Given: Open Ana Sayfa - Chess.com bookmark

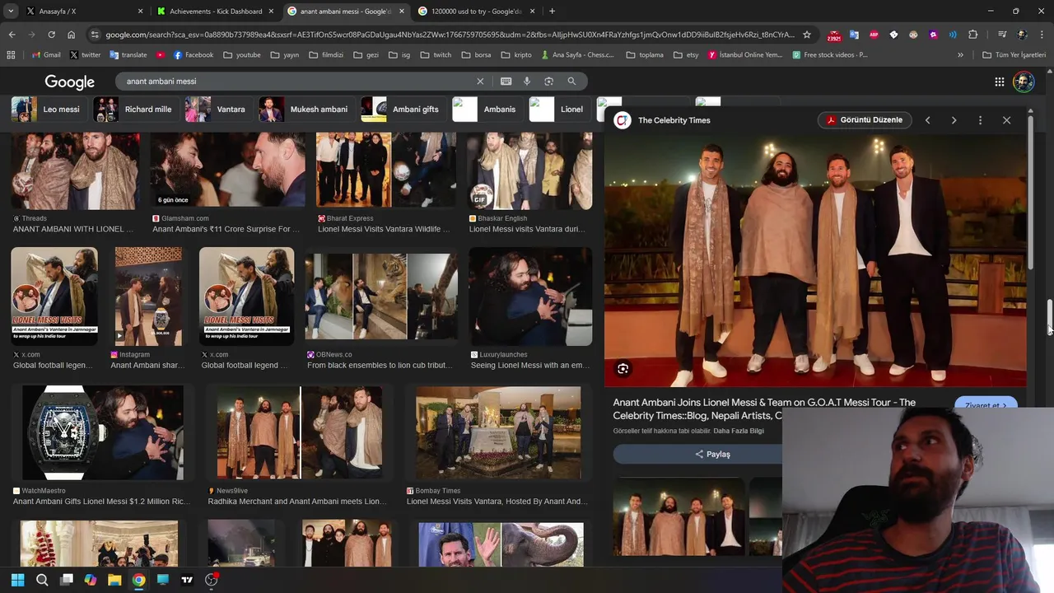Looking at the screenshot, I should [x=578, y=55].
